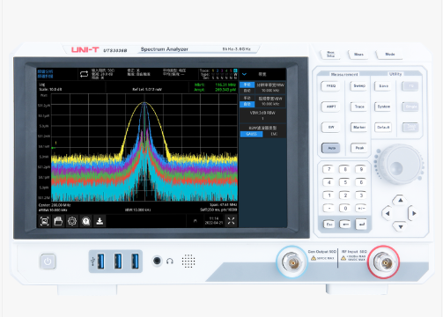Select the Mode key on top row
This screenshot has height=317, width=443.
tap(390, 55)
